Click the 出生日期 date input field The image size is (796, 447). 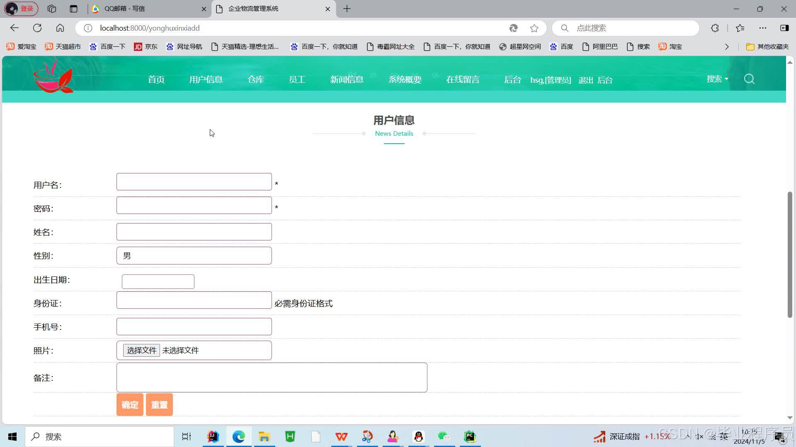(x=158, y=281)
